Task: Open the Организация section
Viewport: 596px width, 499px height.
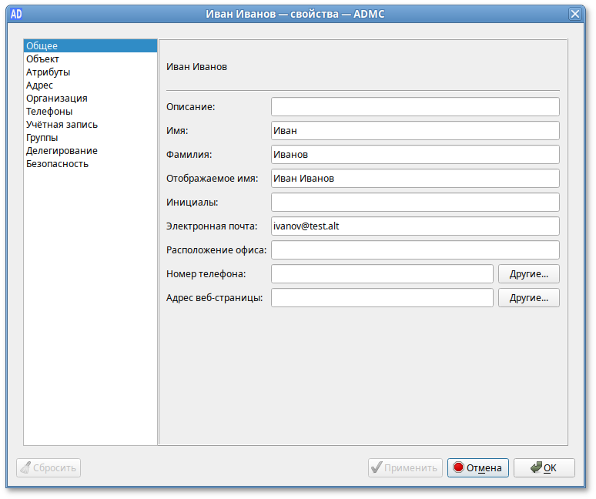Action: coord(56,99)
